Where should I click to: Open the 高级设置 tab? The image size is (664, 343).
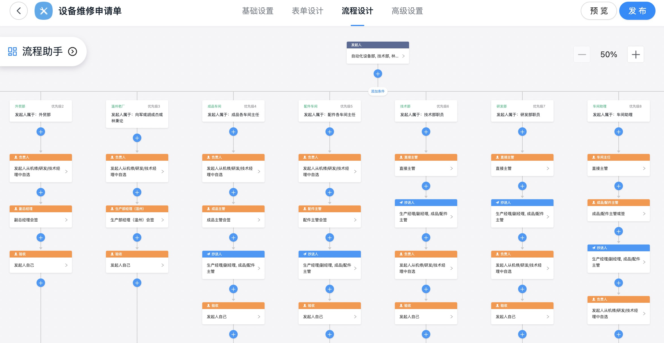[x=407, y=11]
